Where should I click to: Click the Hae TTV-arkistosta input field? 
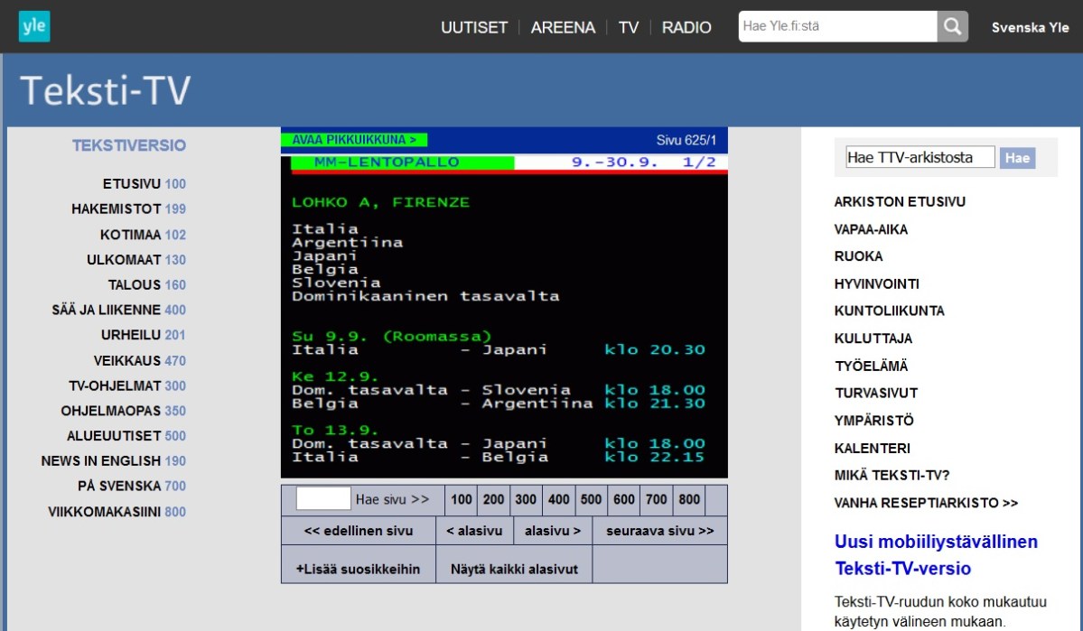pos(919,158)
